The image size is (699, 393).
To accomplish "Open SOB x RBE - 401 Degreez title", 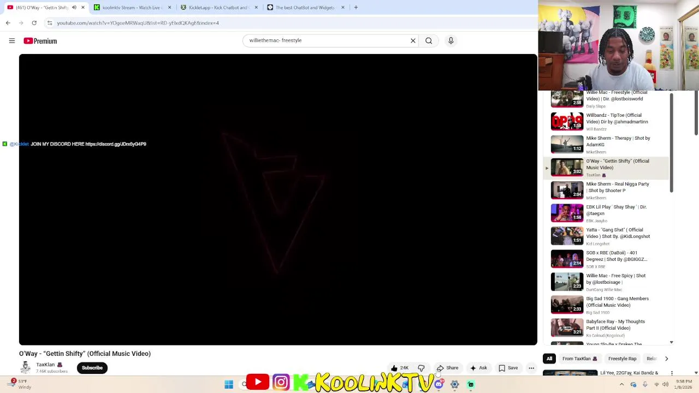I will click(x=617, y=256).
